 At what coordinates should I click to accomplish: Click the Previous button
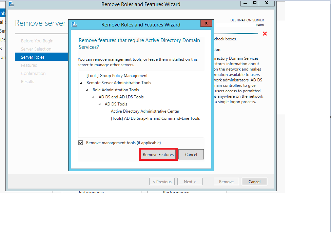162,181
